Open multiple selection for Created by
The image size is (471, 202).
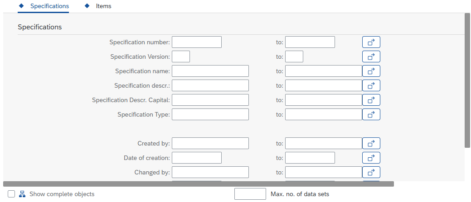(x=371, y=143)
